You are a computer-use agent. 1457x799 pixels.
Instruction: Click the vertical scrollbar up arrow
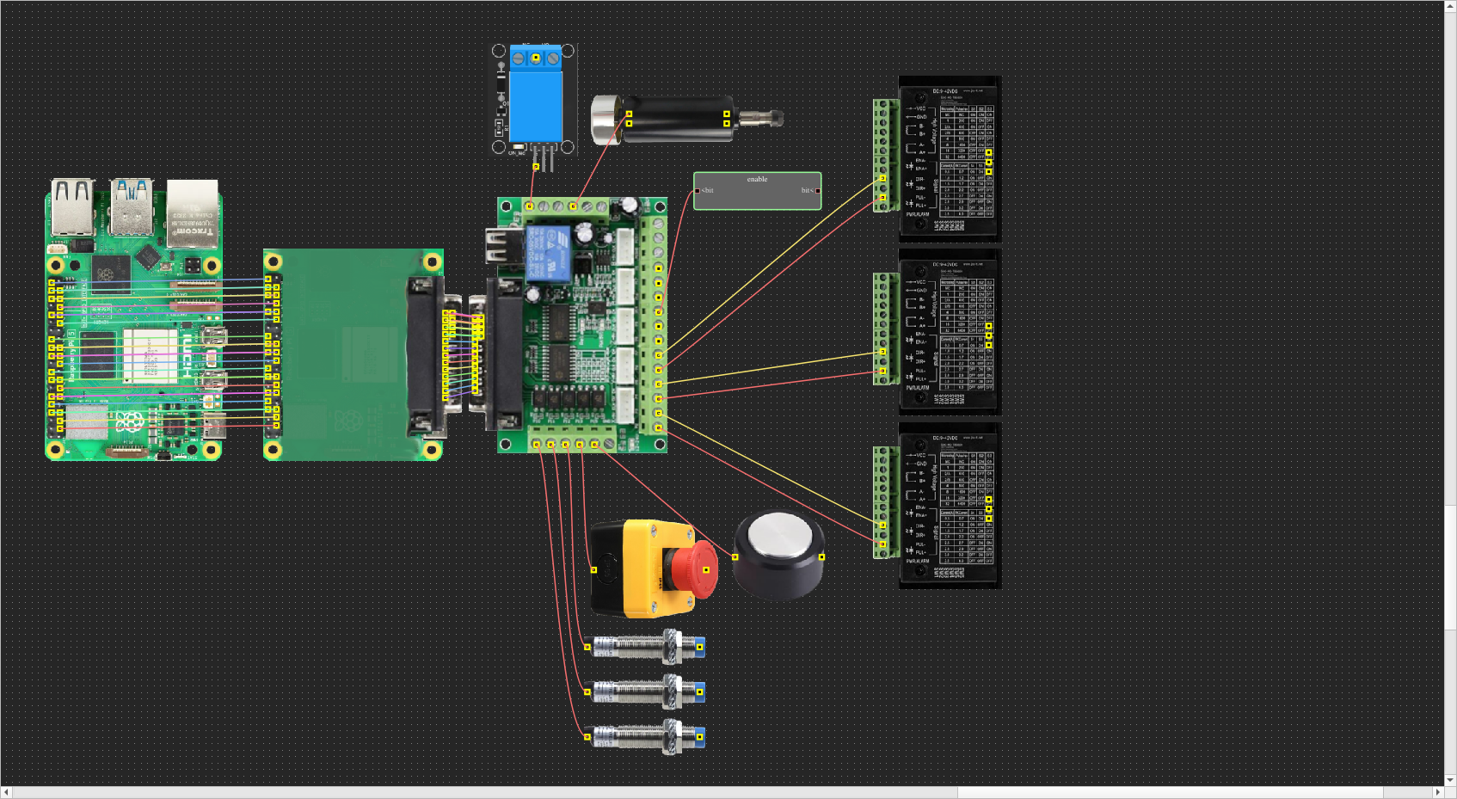[x=1450, y=6]
